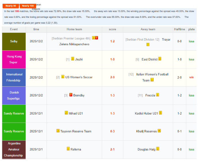This screenshot has width=204, height=162.
Task: Click the time column header
Action: coord(36,29)
